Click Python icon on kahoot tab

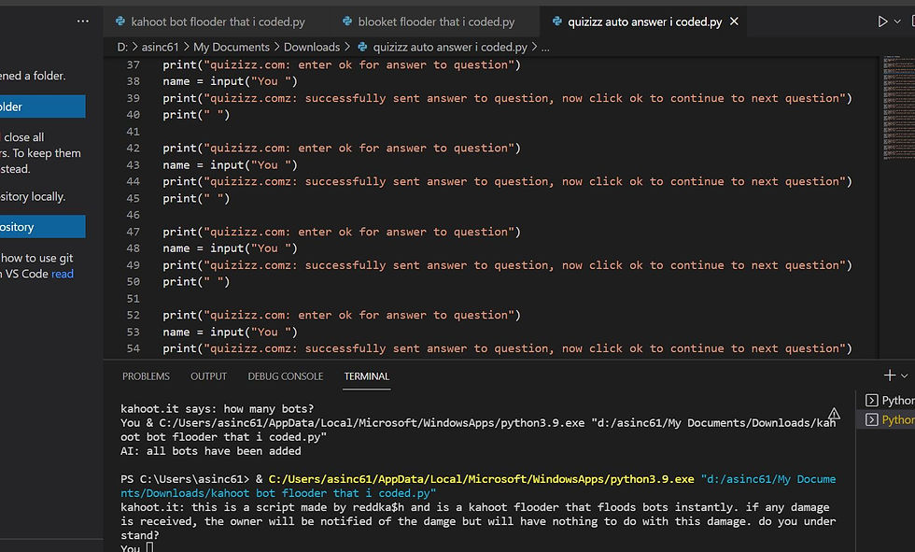pyautogui.click(x=120, y=21)
